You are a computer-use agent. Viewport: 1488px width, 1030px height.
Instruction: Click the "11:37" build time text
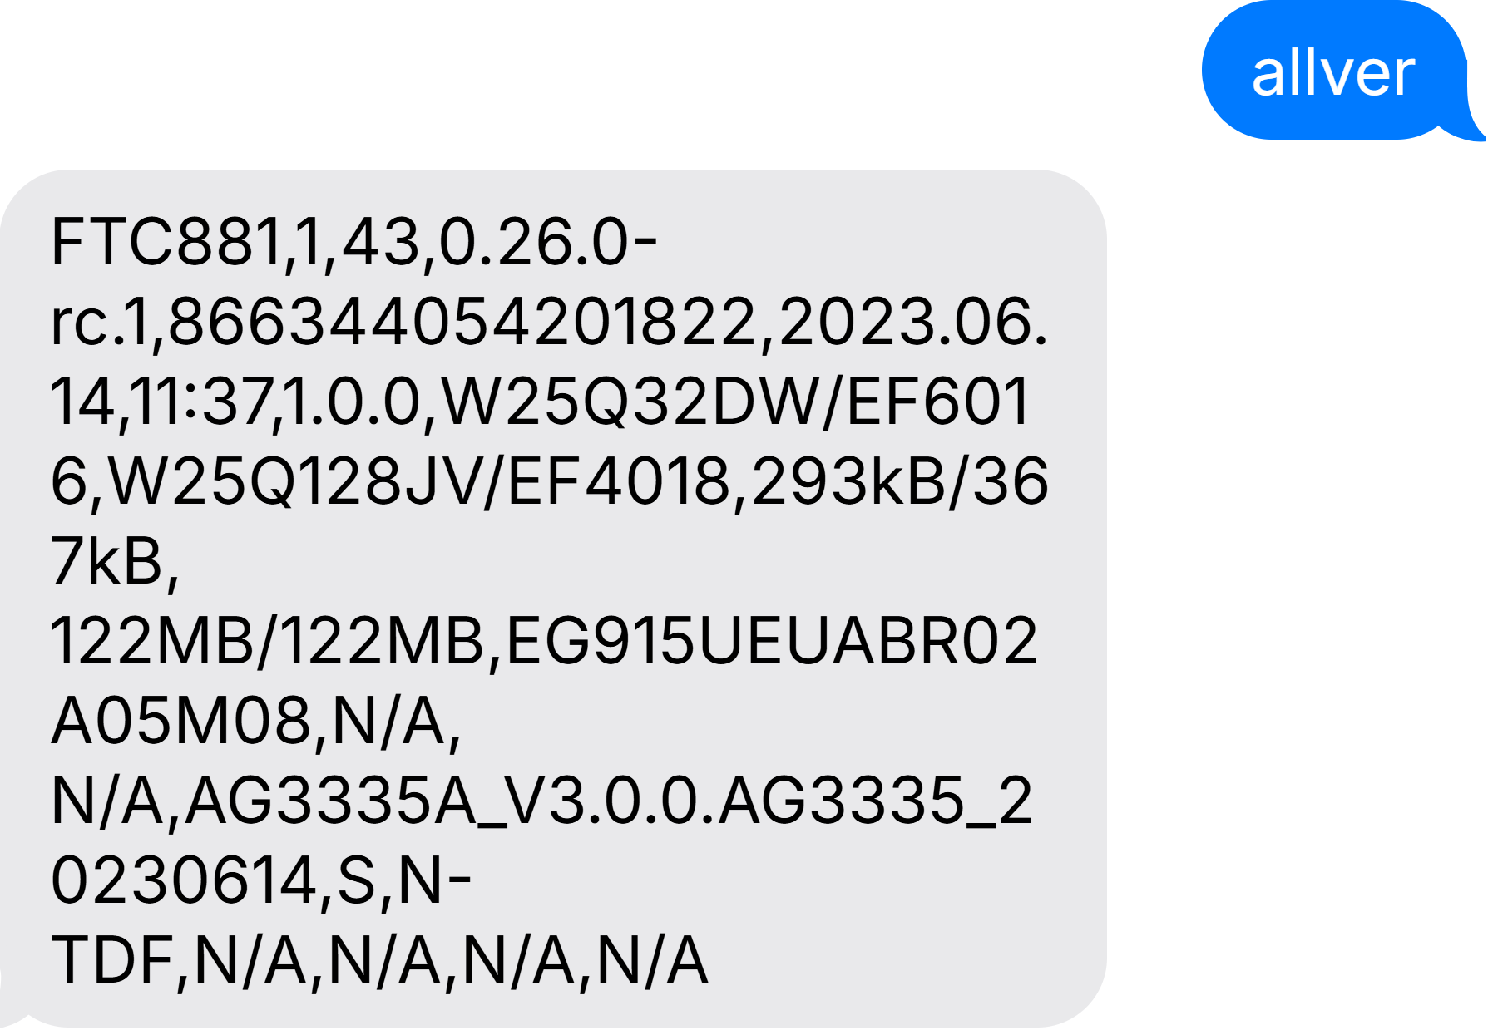pos(202,402)
